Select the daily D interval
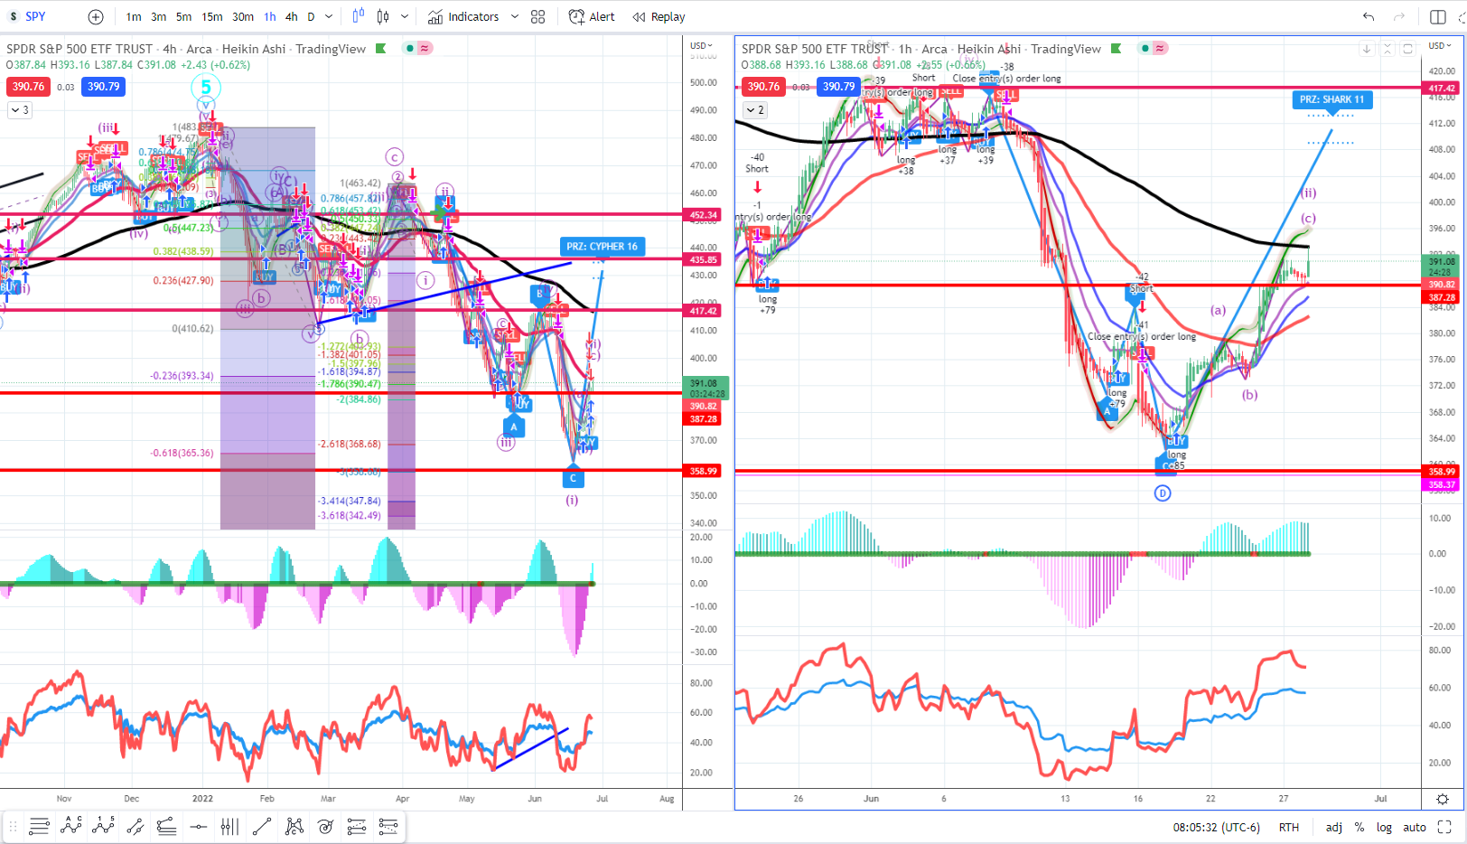The height and width of the screenshot is (844, 1467). tap(311, 16)
